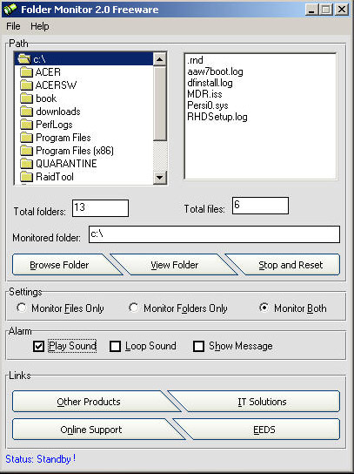Enable the Loop Sound checkbox
This screenshot has width=354, height=474.
[x=115, y=346]
